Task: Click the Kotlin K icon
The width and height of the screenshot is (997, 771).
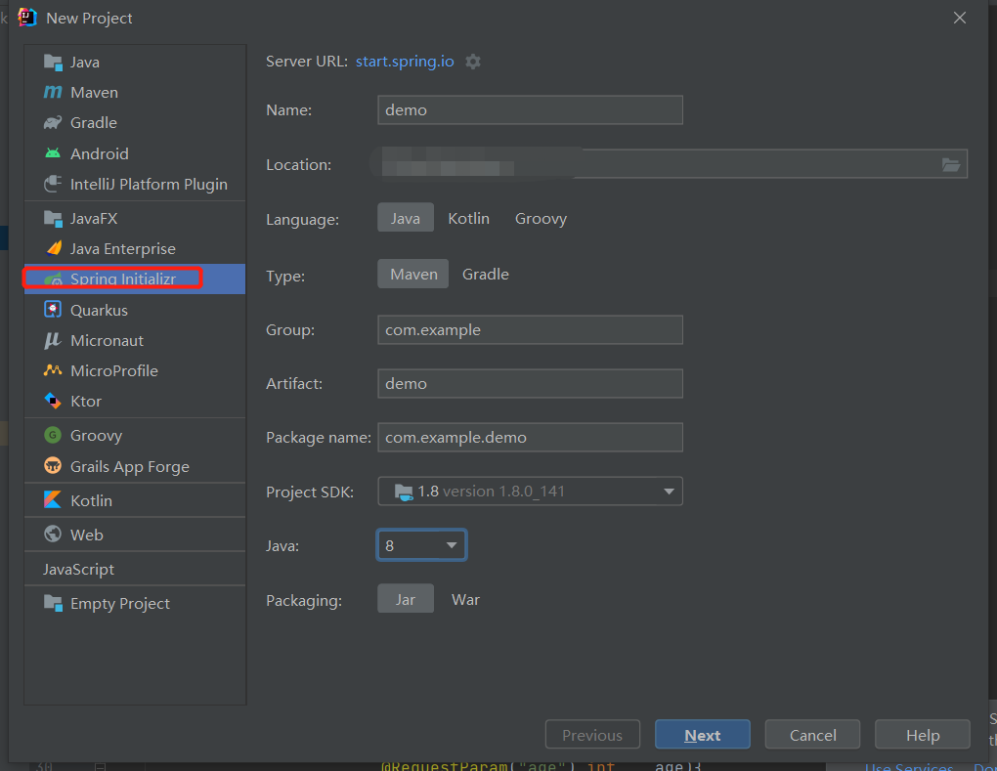Action: coord(53,500)
